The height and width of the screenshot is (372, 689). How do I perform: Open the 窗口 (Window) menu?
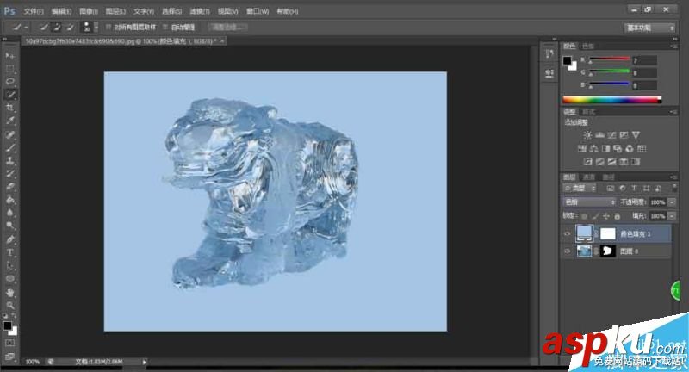(257, 11)
